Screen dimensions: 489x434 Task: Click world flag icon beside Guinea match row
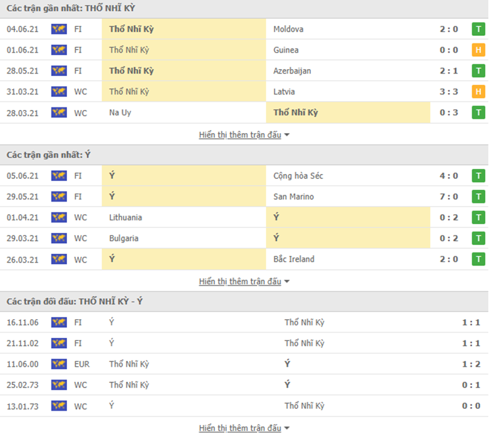(59, 50)
